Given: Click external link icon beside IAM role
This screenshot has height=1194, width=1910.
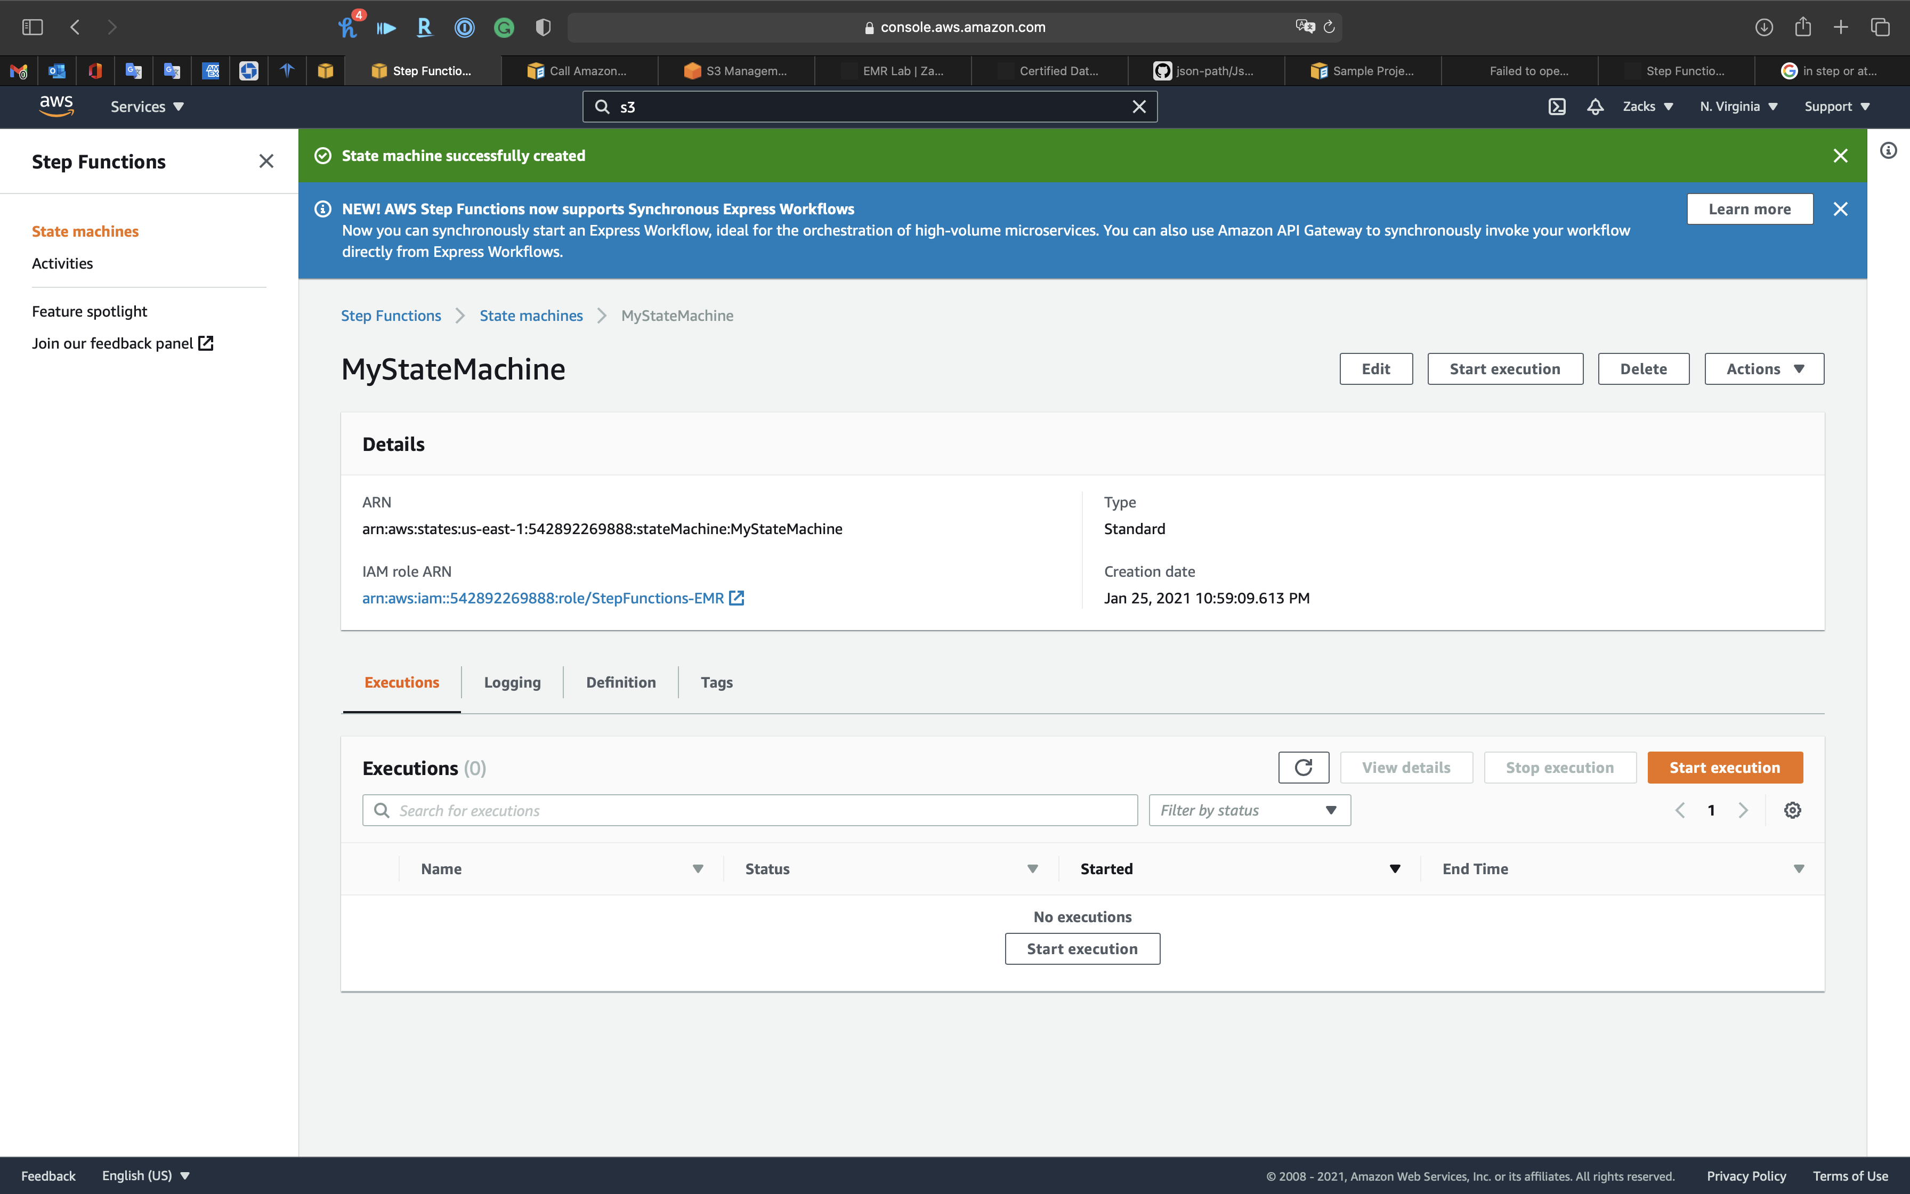Looking at the screenshot, I should click(x=737, y=598).
